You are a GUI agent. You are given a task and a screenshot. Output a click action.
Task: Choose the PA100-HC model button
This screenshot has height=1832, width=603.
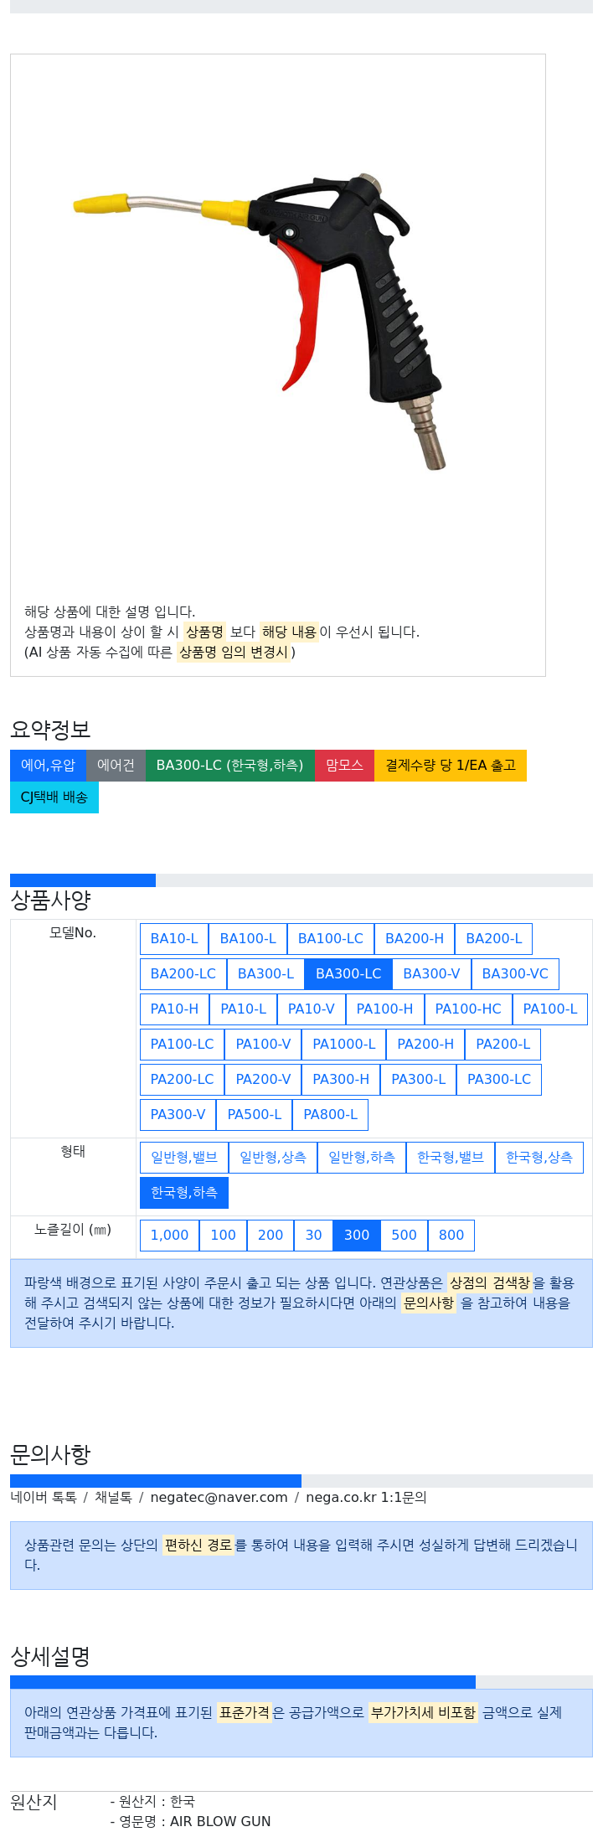click(x=468, y=1009)
